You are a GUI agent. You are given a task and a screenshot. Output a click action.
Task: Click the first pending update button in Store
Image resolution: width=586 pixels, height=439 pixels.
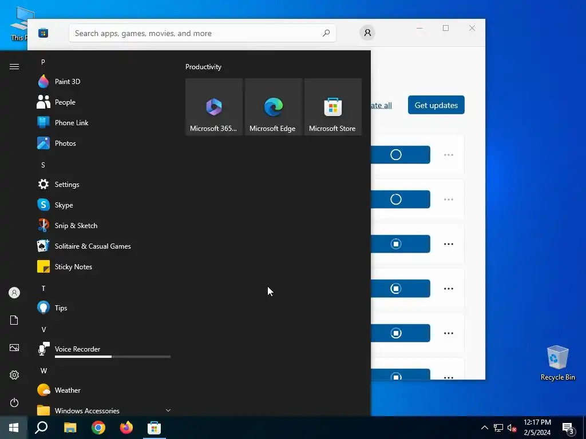pos(400,154)
